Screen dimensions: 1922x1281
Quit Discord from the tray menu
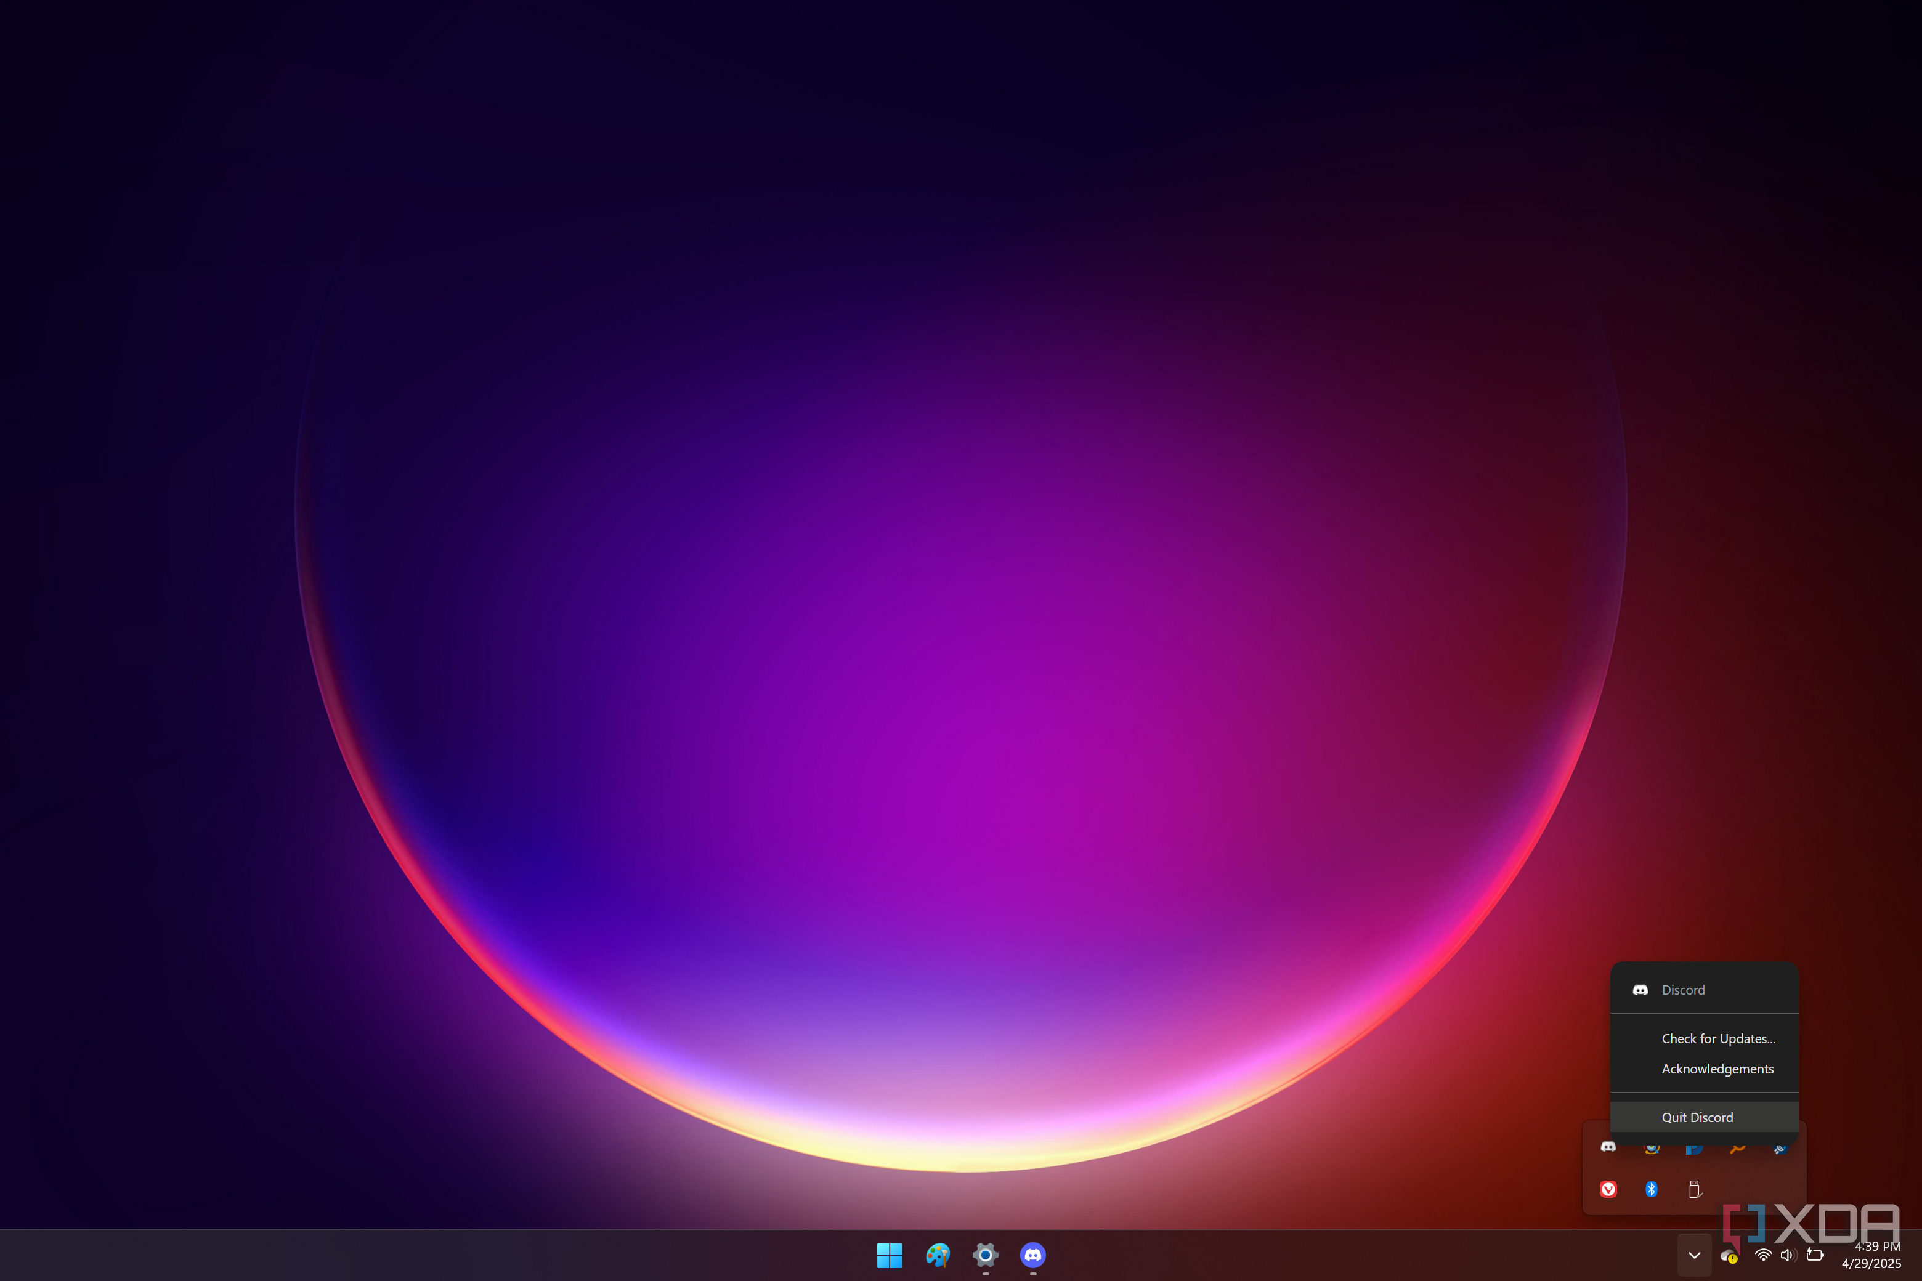1704,1117
